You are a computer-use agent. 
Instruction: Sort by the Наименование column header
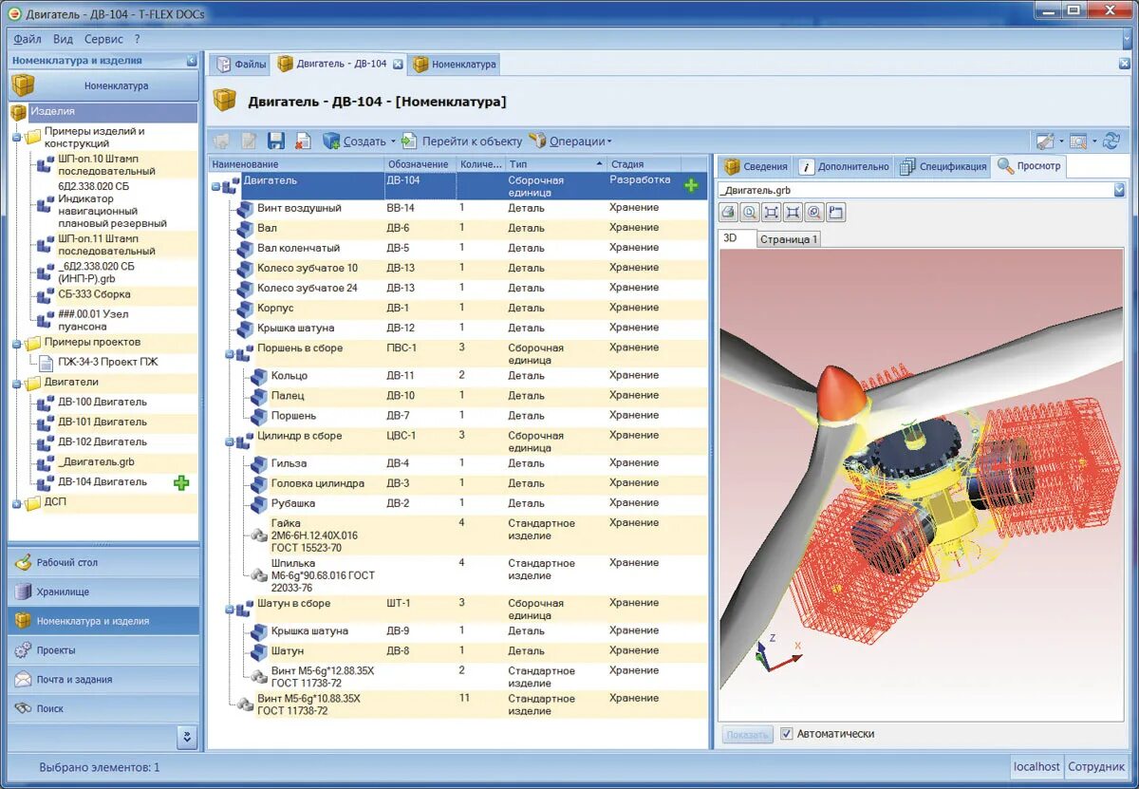pos(295,164)
